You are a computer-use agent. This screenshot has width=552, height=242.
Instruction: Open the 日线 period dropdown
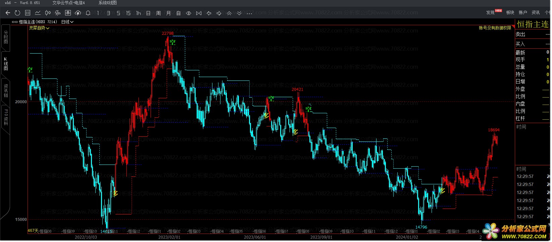coord(67,22)
